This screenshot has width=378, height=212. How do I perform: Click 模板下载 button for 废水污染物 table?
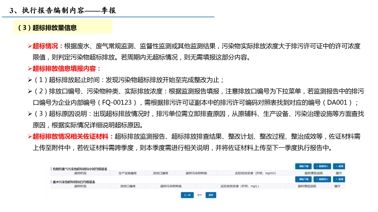tap(303, 179)
